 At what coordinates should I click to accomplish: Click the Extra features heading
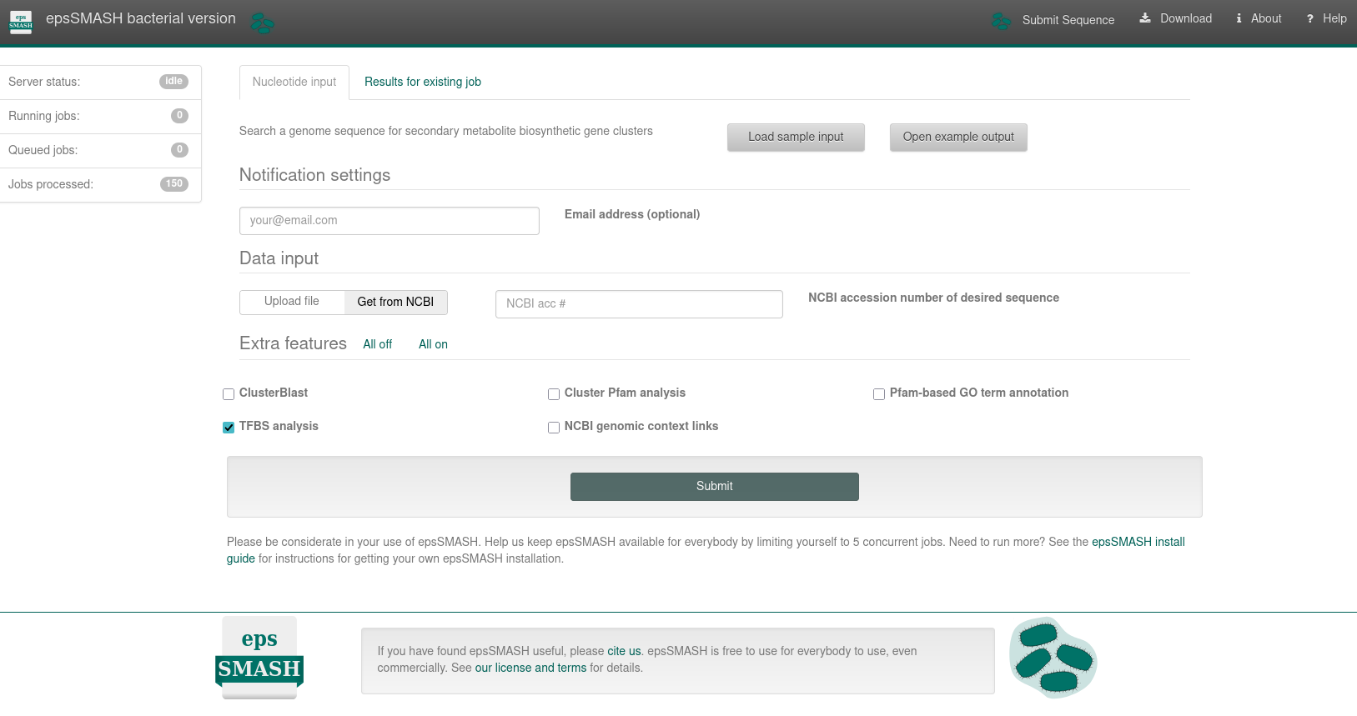[293, 343]
